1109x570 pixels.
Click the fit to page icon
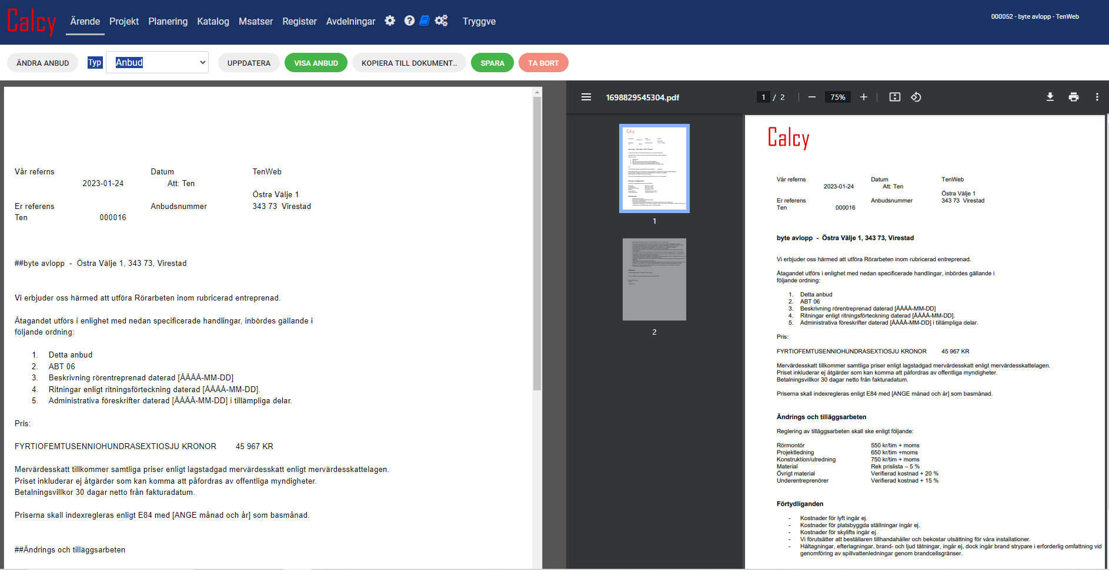pyautogui.click(x=894, y=97)
